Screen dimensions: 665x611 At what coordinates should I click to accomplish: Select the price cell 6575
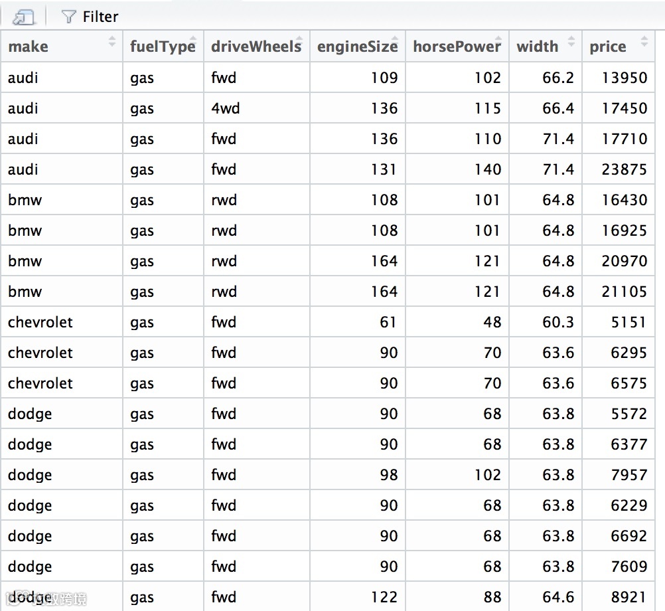pyautogui.click(x=619, y=383)
